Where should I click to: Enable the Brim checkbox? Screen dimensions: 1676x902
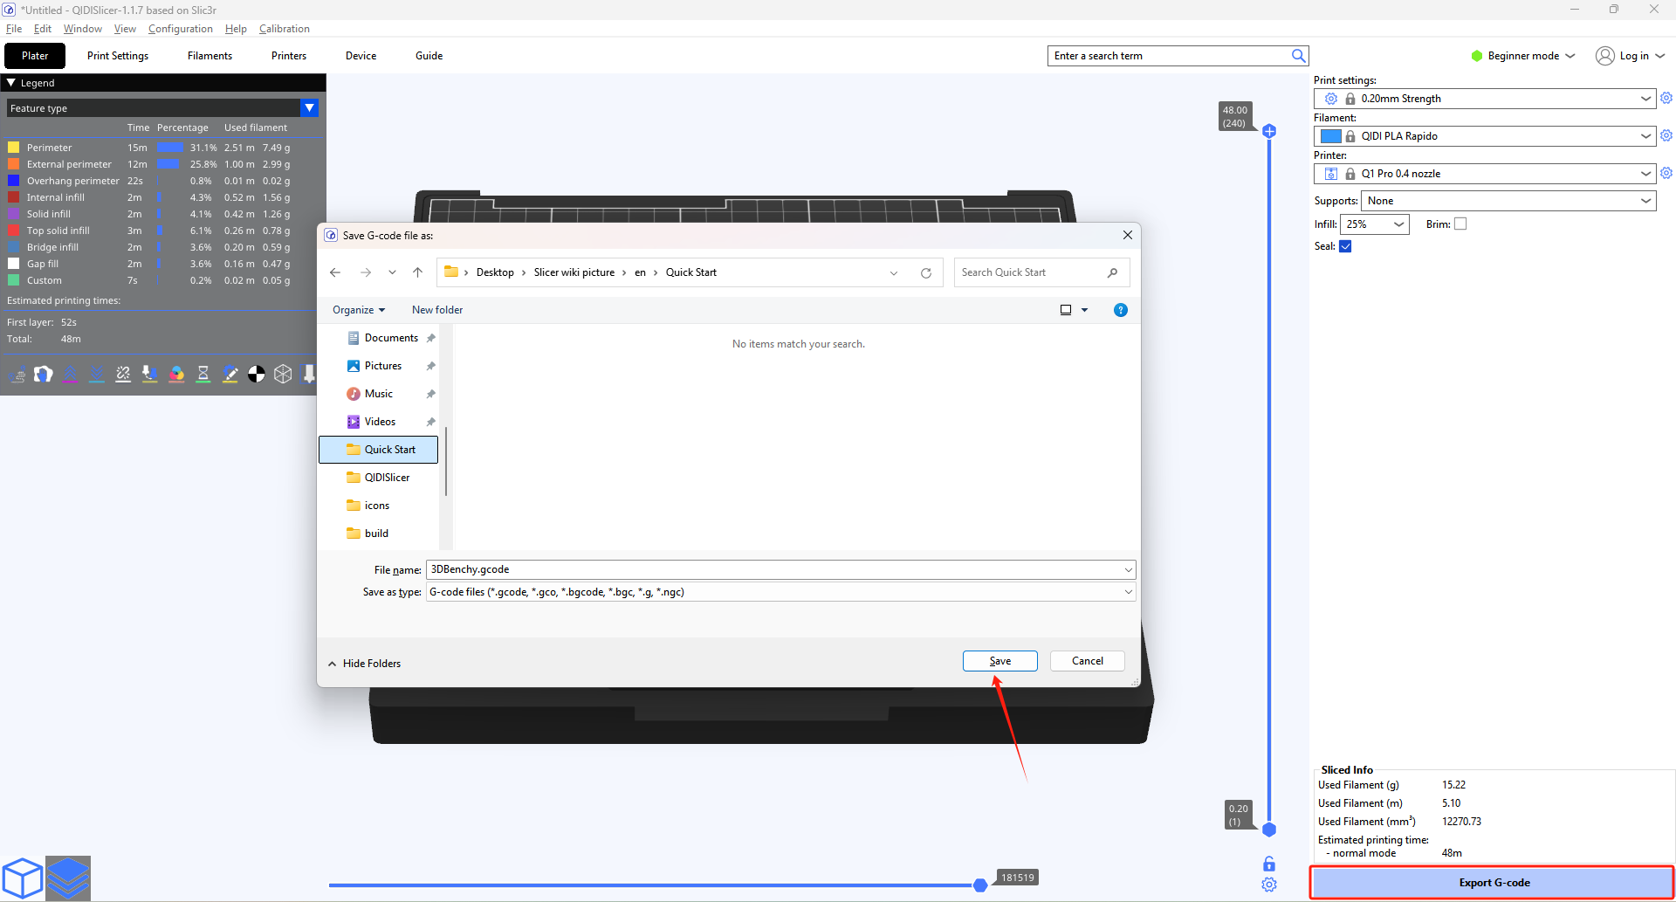(x=1460, y=224)
